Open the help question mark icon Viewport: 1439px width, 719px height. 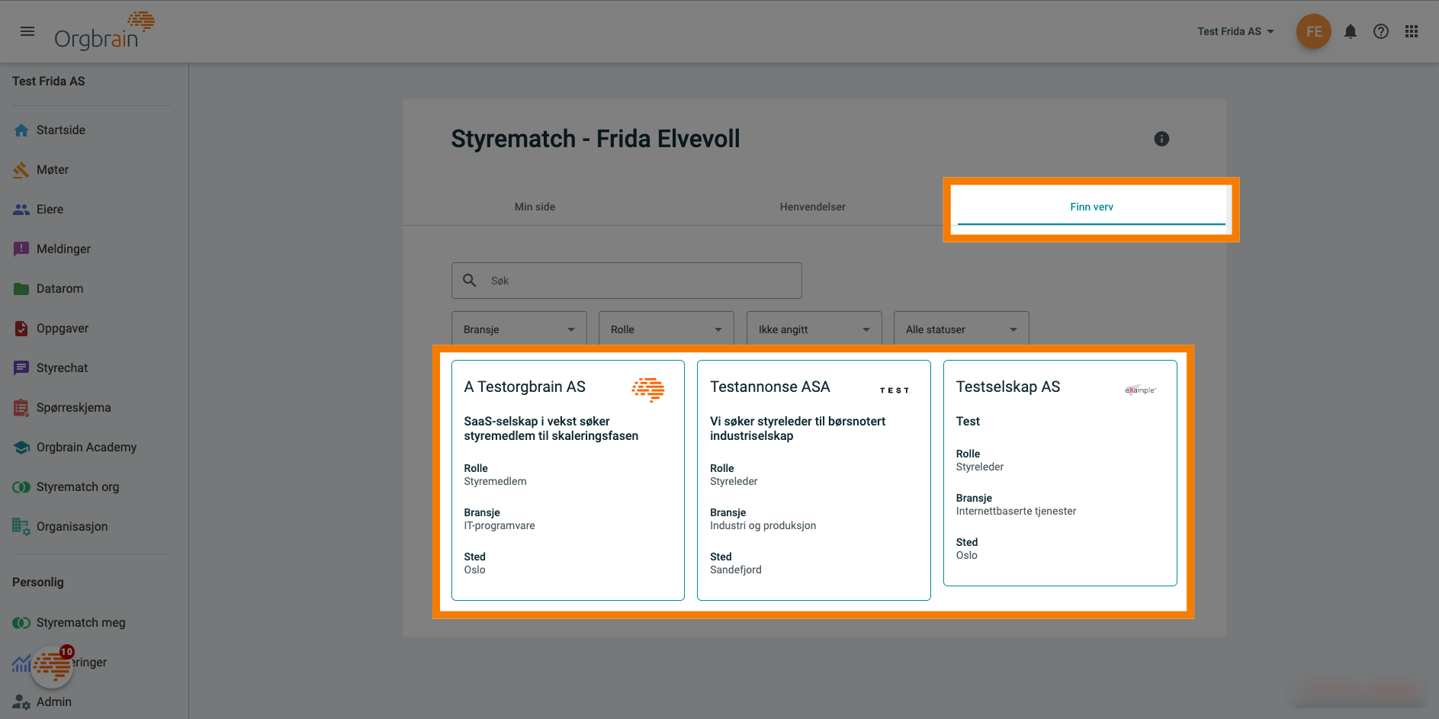1381,31
